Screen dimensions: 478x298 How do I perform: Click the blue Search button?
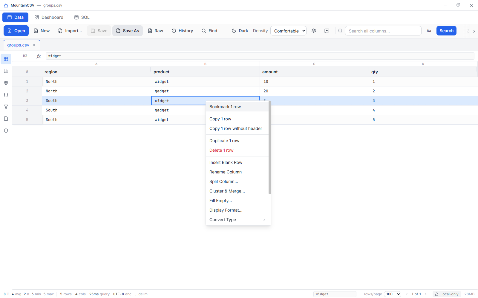446,31
